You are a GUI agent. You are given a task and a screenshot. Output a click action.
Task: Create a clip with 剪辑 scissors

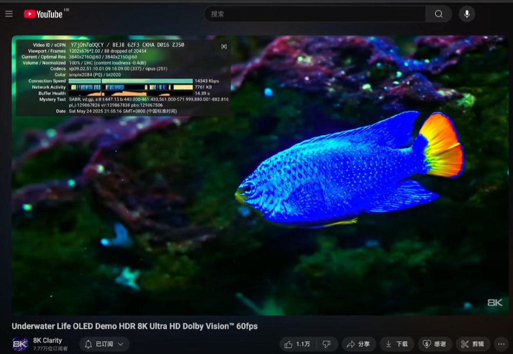[x=472, y=344]
